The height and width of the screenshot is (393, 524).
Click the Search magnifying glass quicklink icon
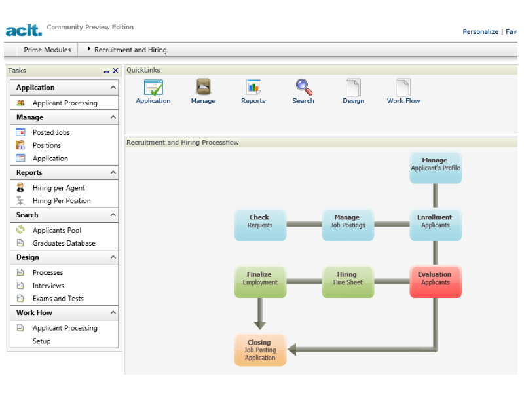[x=304, y=87]
